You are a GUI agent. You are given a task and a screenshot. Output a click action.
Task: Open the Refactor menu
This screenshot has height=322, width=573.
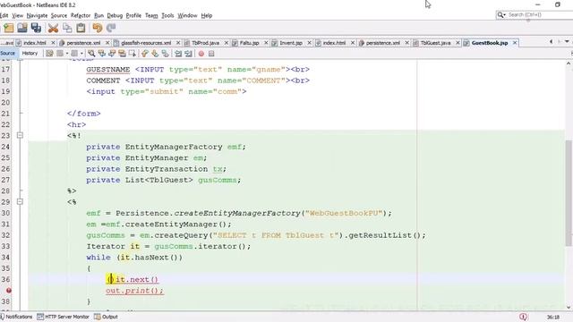(81, 16)
